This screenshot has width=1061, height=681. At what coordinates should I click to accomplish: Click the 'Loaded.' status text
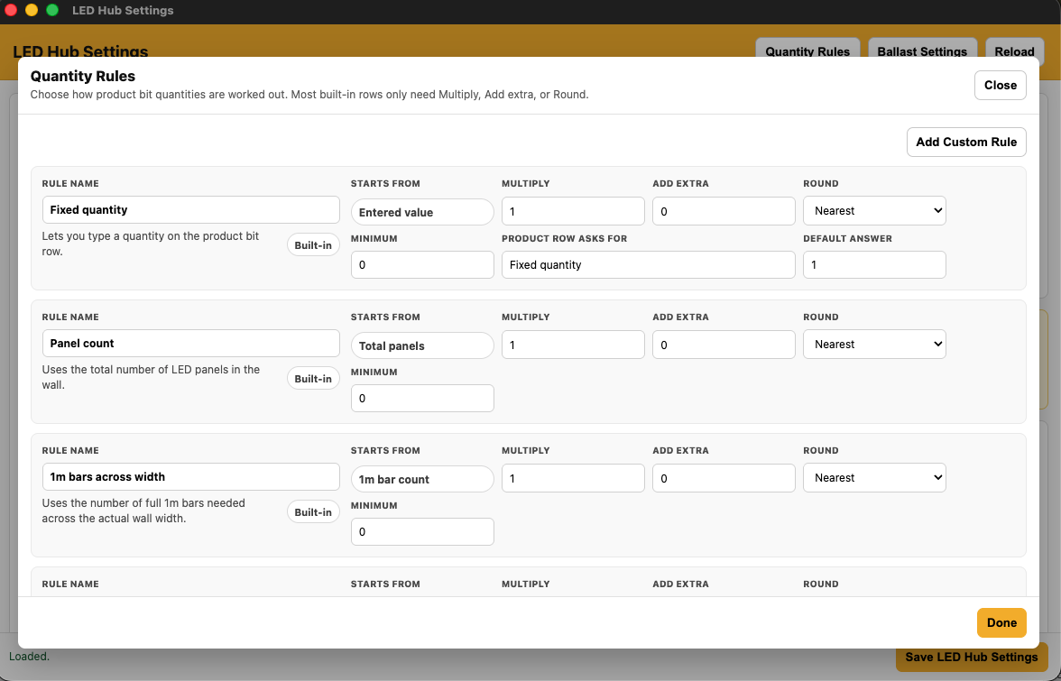coord(29,656)
